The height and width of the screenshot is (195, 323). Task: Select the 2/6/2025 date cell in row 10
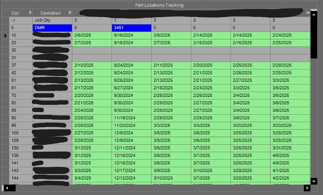pyautogui.click(x=91, y=35)
